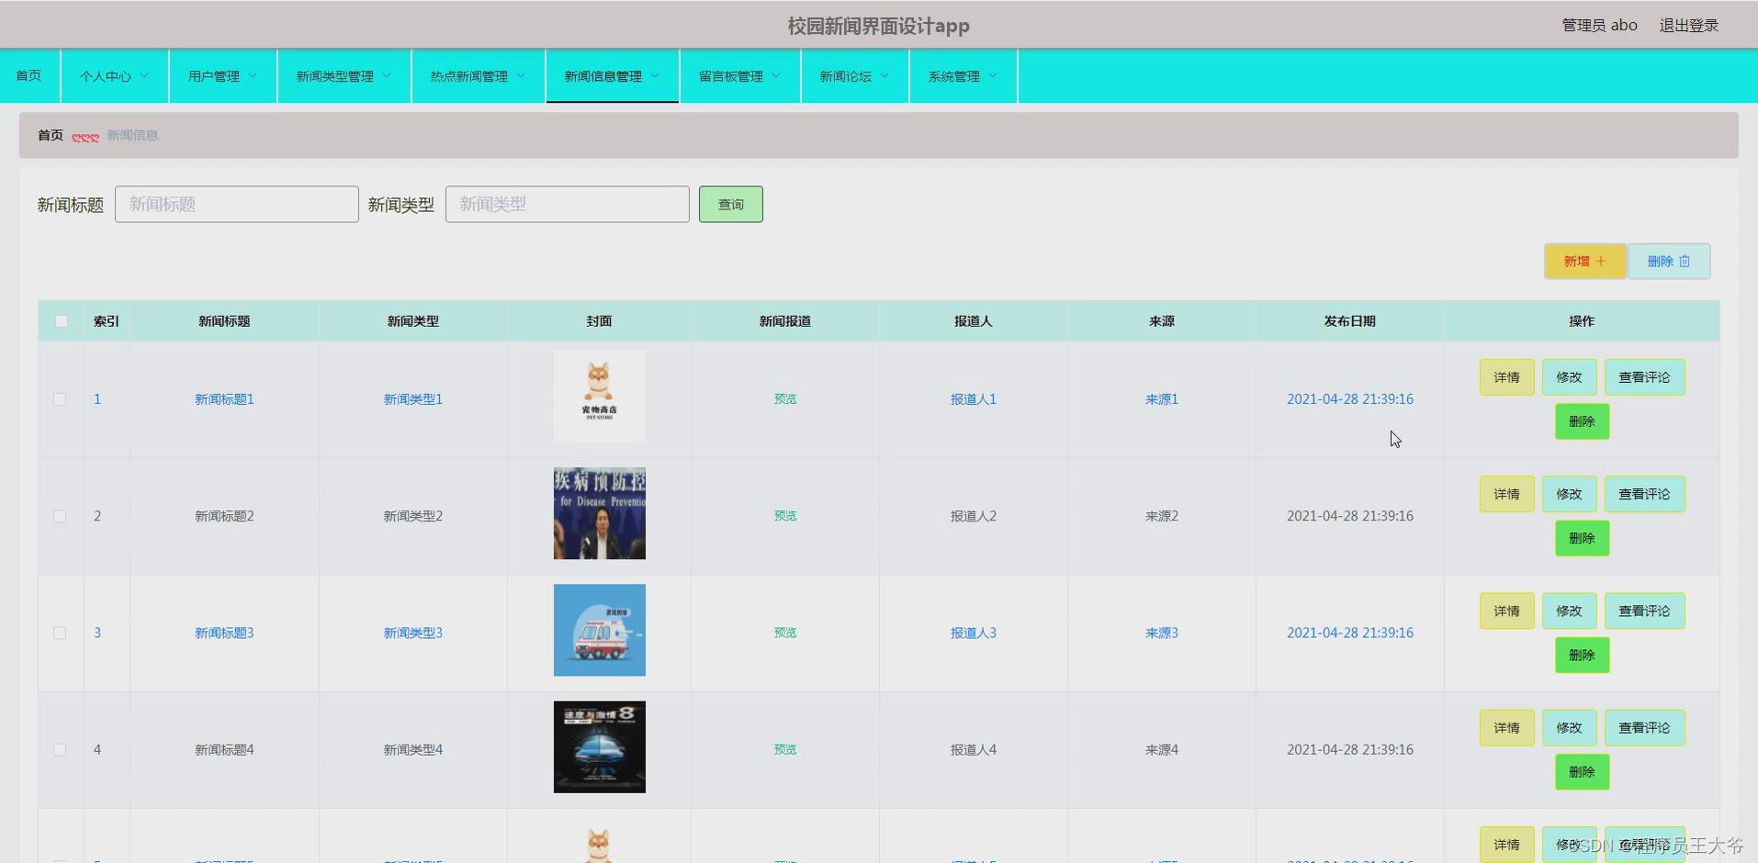Check the checkbox for row 新闻标题2
The image size is (1758, 863).
tap(61, 515)
